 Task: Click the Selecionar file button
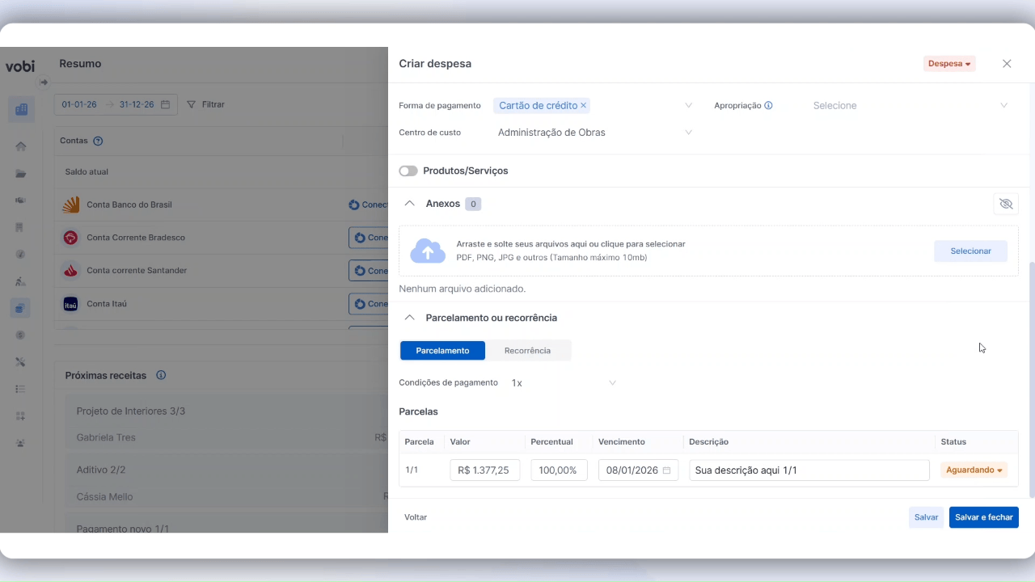[970, 251]
